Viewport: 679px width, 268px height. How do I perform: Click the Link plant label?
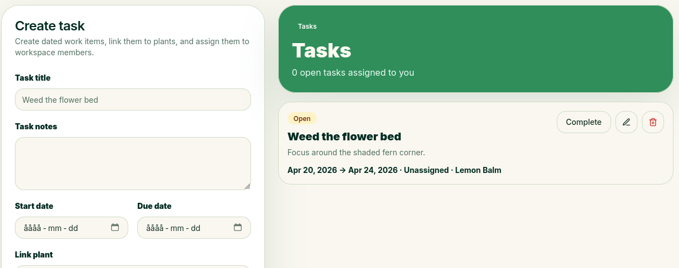click(34, 255)
